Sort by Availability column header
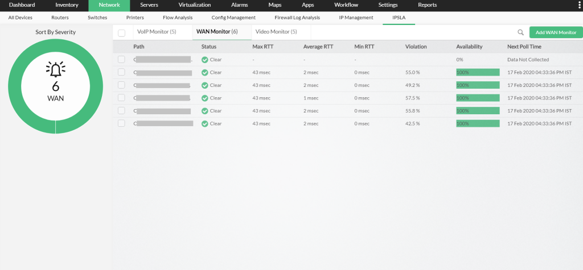 point(469,47)
